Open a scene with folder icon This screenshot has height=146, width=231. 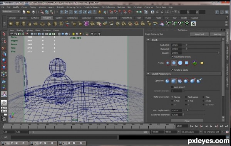pyautogui.click(x=28, y=12)
